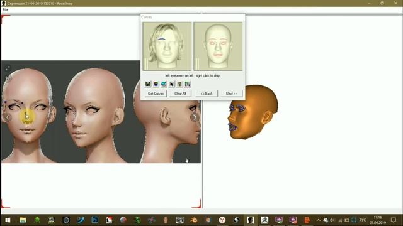Click the floppy disk save icon in Curves dialog
The height and width of the screenshot is (226, 403).
click(x=148, y=83)
